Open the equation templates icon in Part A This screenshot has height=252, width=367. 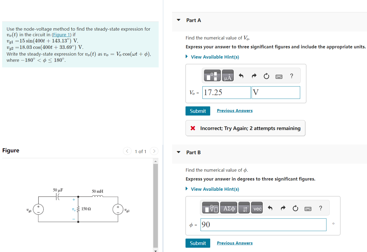(212, 75)
